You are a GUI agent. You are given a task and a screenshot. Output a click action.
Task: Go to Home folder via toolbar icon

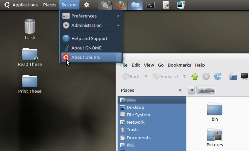pos(233,77)
